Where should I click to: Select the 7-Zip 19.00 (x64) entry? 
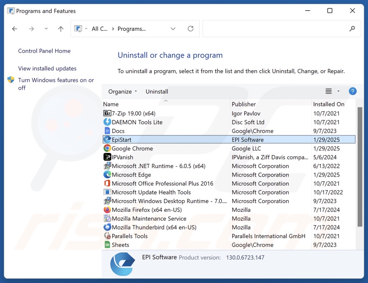coord(134,113)
